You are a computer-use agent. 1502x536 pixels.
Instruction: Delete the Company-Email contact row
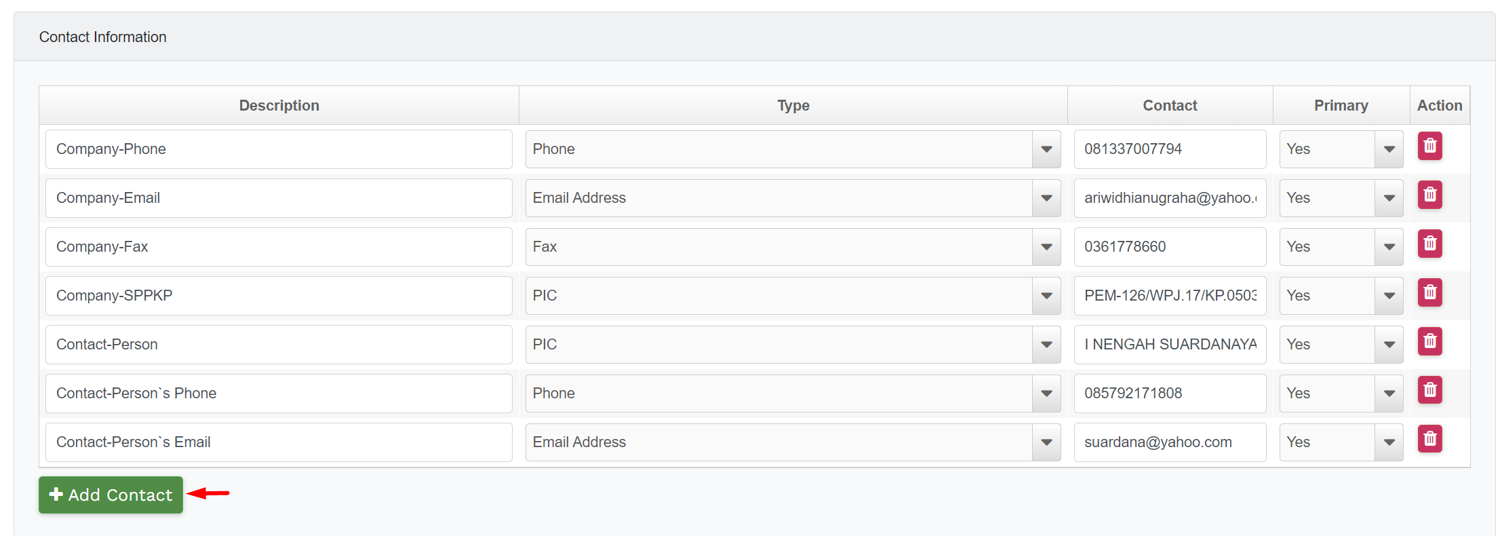(x=1429, y=195)
